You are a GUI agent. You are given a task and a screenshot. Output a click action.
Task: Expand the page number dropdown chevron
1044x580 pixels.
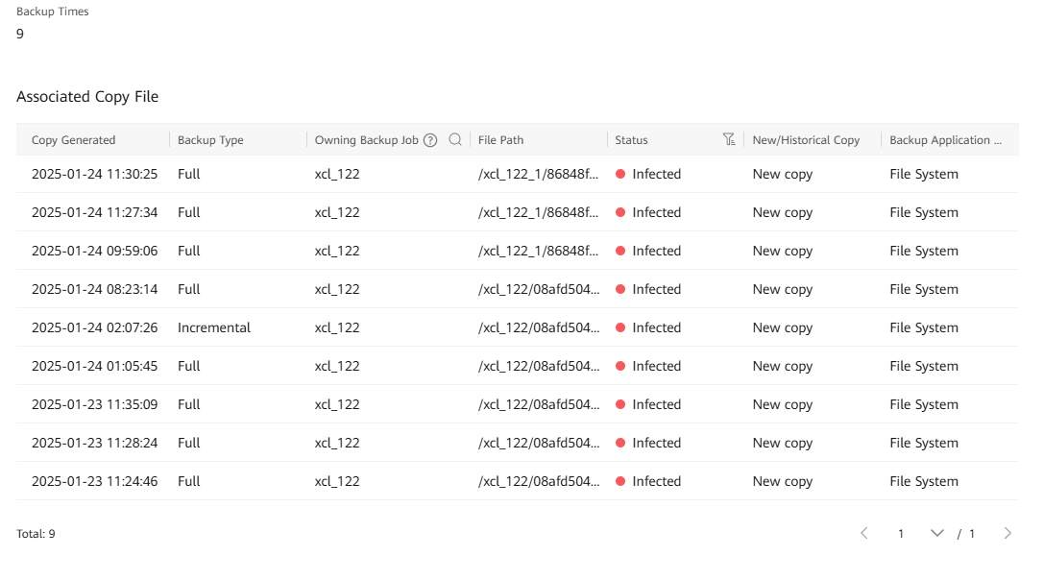[937, 533]
